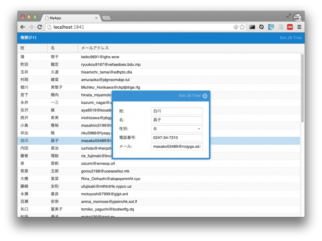Click the JB extension icon
This screenshot has height=241, width=322.
(x=280, y=27)
